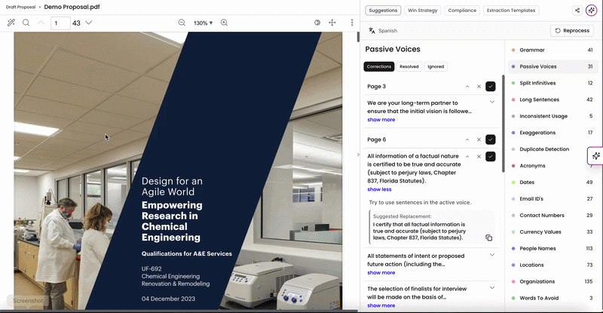
Task: Copy the suggested replacement text
Action: (x=488, y=238)
